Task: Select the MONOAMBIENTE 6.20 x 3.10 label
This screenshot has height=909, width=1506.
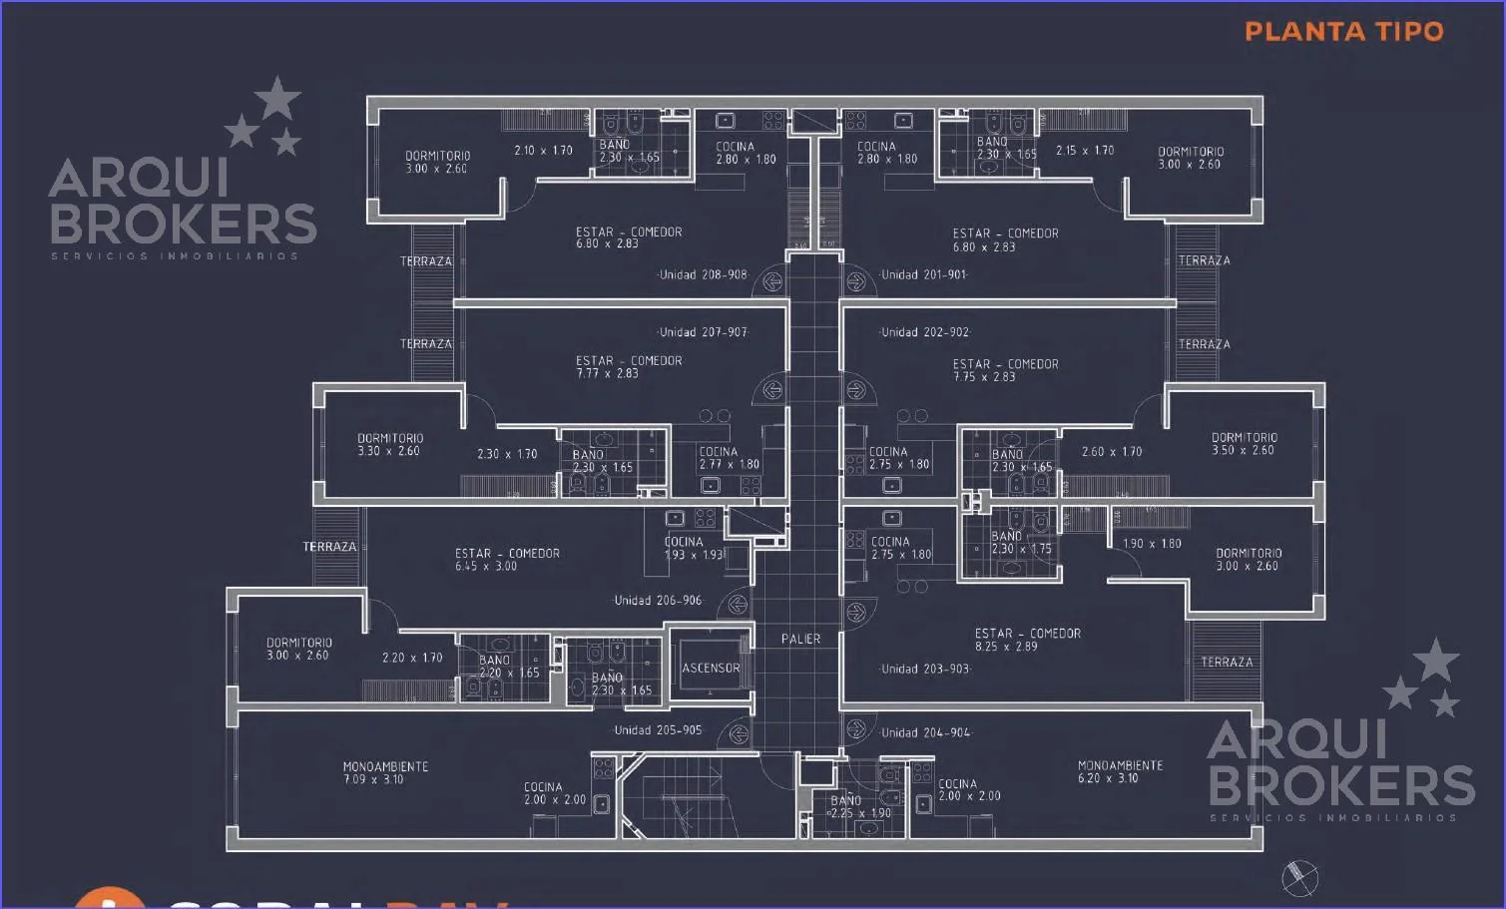Action: (x=1120, y=771)
